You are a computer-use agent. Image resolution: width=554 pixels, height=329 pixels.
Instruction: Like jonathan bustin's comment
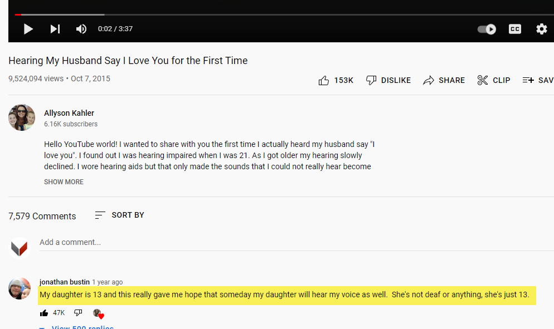[x=44, y=313]
